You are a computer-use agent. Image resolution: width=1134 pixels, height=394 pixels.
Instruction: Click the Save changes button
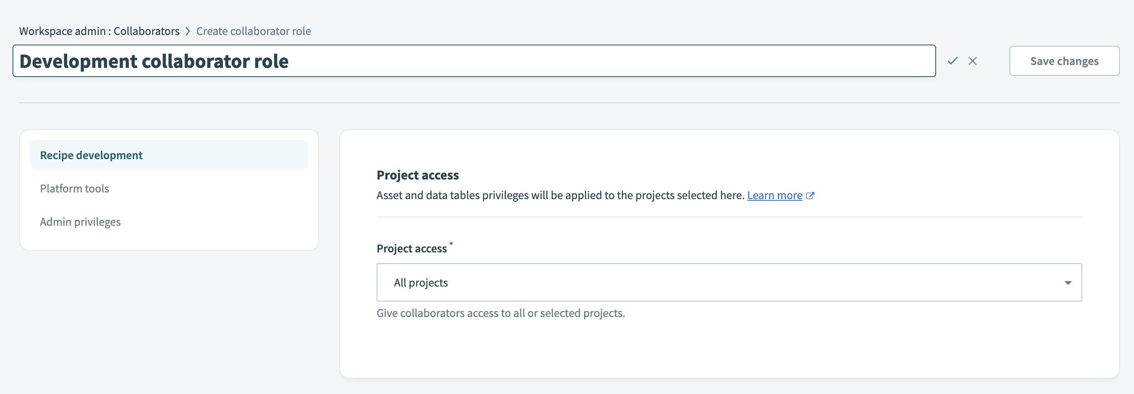click(x=1064, y=61)
